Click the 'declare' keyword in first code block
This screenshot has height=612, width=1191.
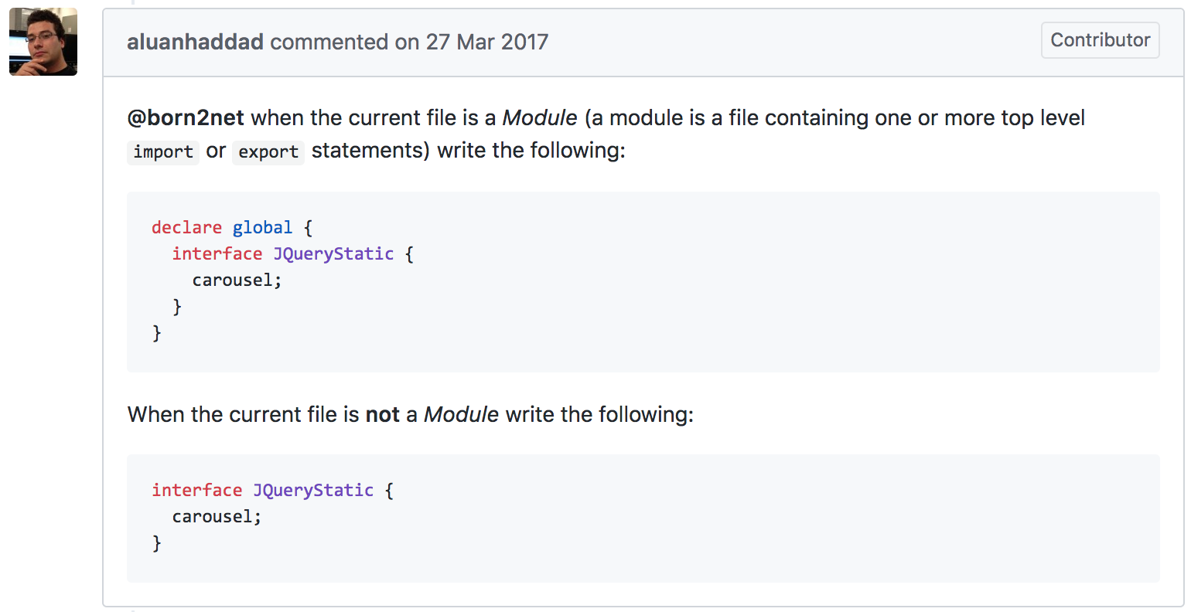186,227
